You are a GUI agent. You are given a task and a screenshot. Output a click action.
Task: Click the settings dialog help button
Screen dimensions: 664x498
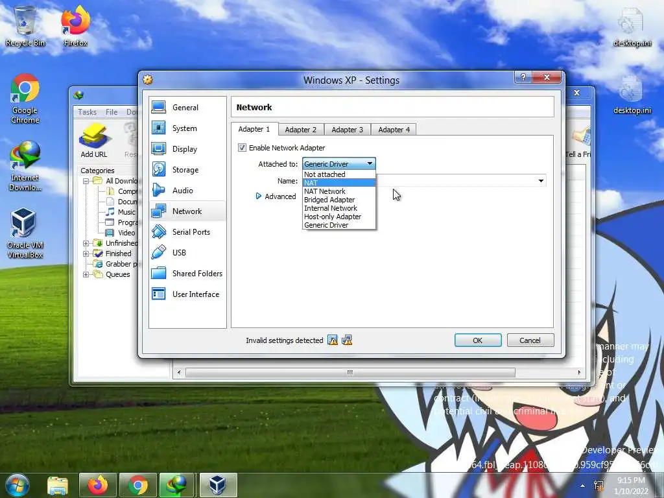[x=523, y=77]
